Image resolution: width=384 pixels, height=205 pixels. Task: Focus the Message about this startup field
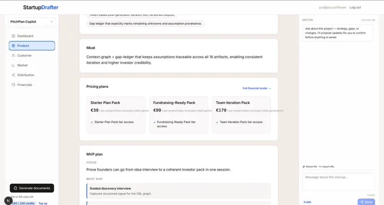(338, 182)
